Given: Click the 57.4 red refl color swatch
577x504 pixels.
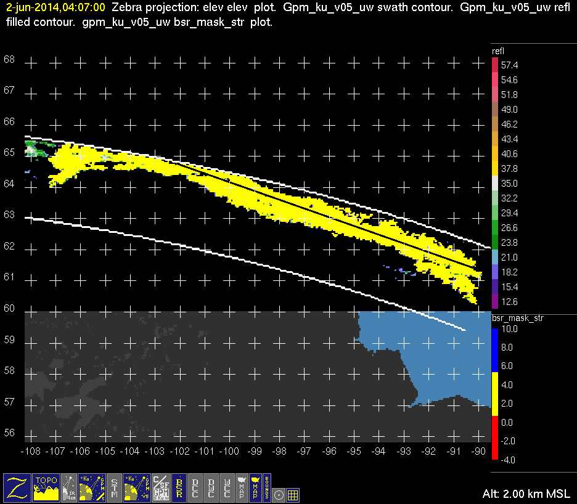Looking at the screenshot, I should [x=495, y=65].
